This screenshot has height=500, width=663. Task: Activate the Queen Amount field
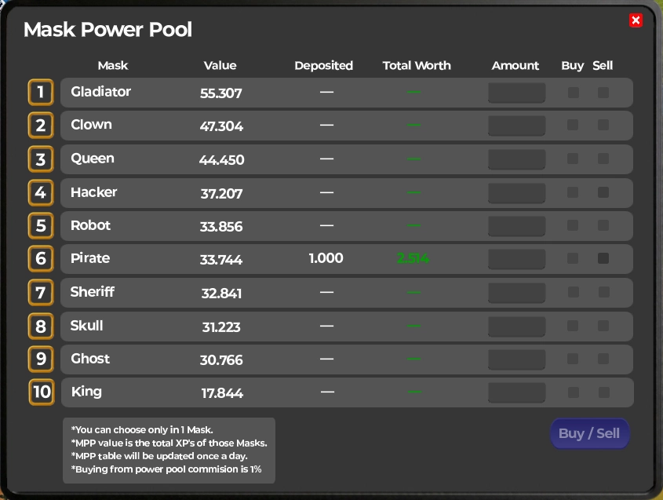(517, 159)
